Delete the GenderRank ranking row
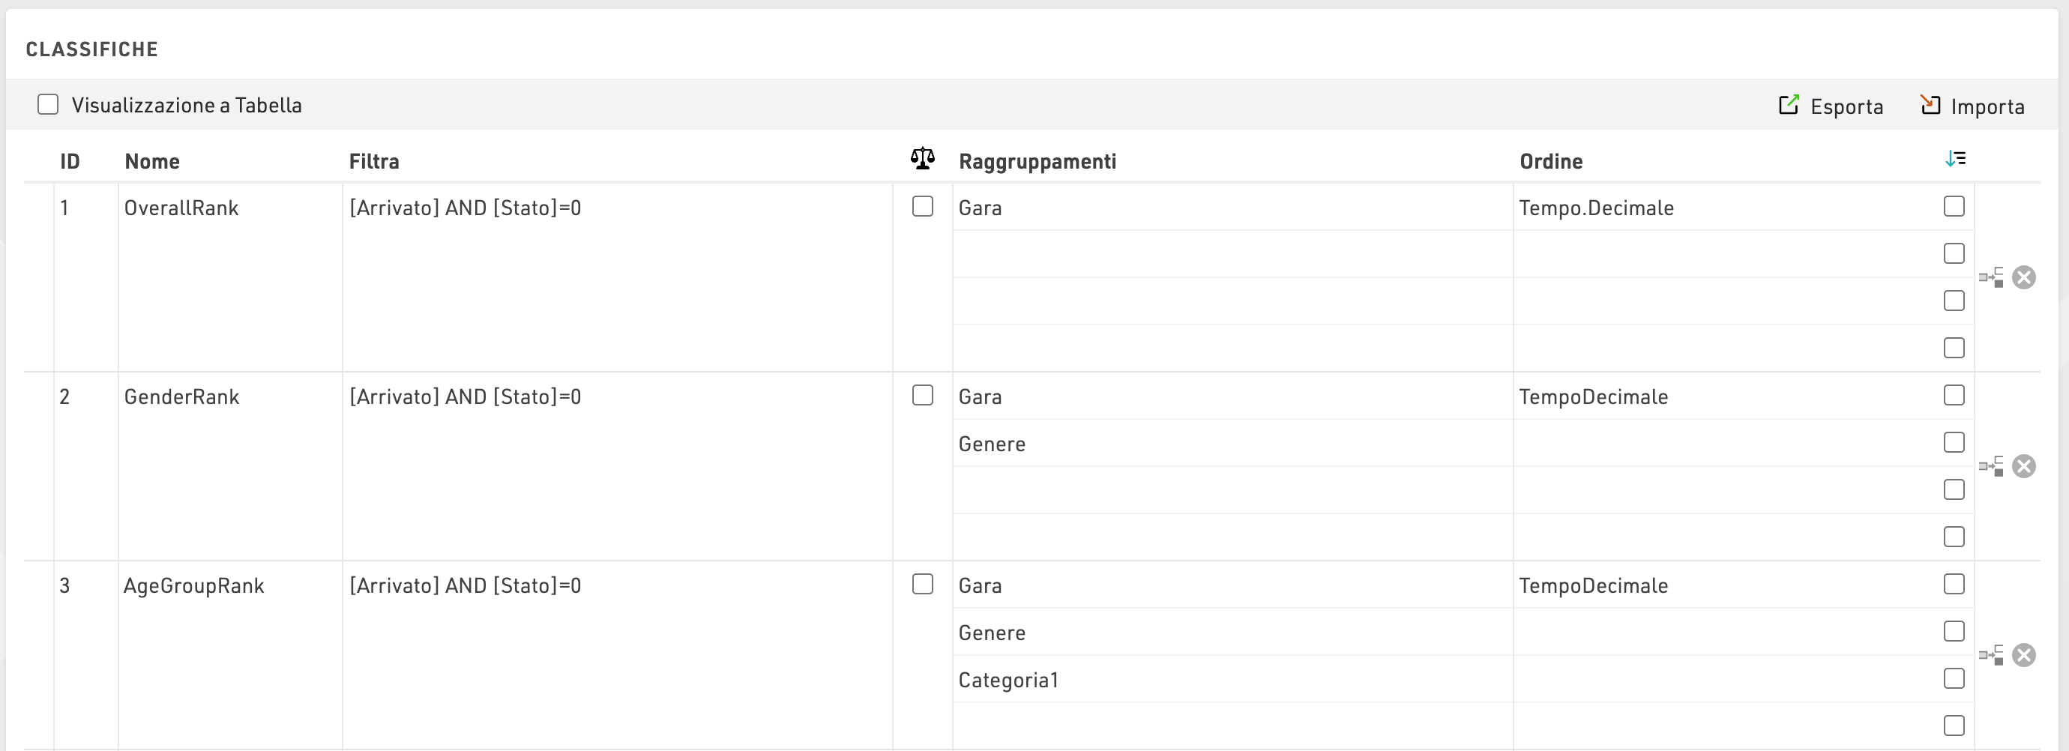The image size is (2069, 751). (2024, 467)
